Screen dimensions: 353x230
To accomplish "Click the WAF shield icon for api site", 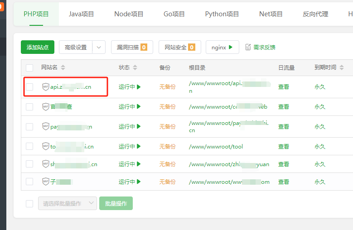I will pyautogui.click(x=45, y=87).
